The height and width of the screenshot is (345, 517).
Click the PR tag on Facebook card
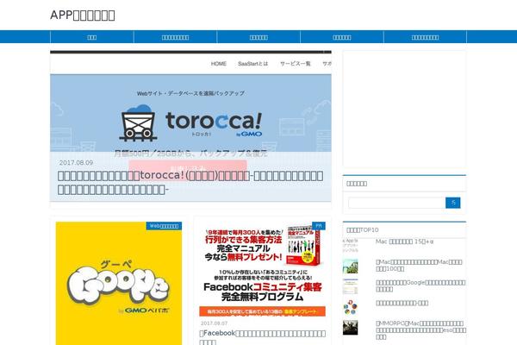pos(319,226)
